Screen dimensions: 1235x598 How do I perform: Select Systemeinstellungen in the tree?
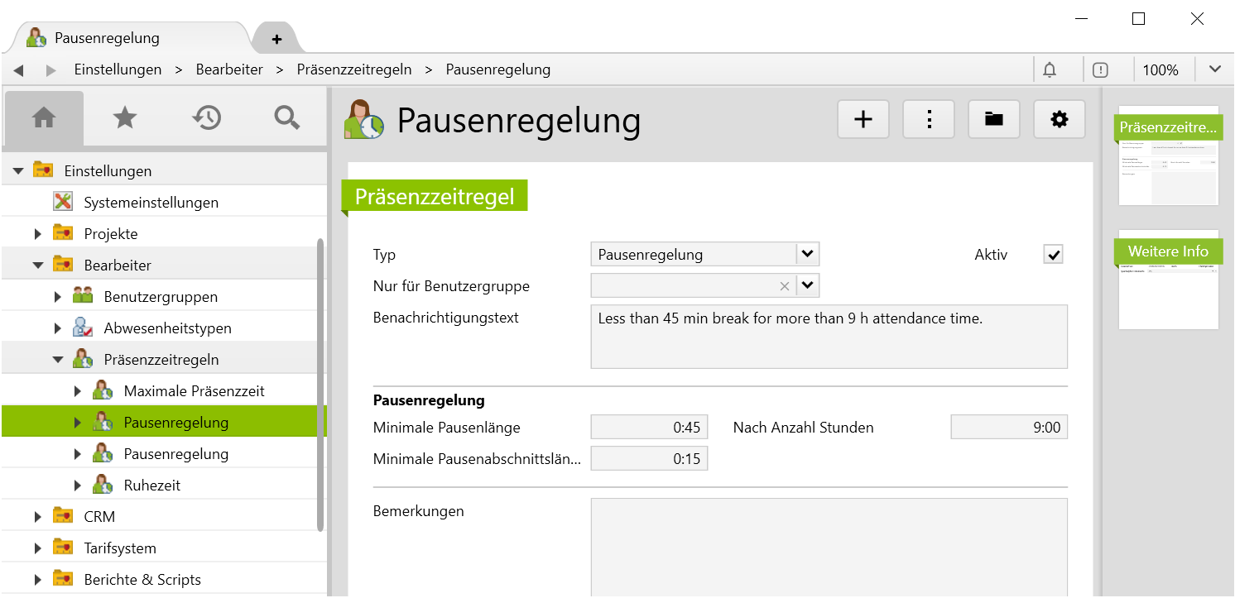(151, 203)
